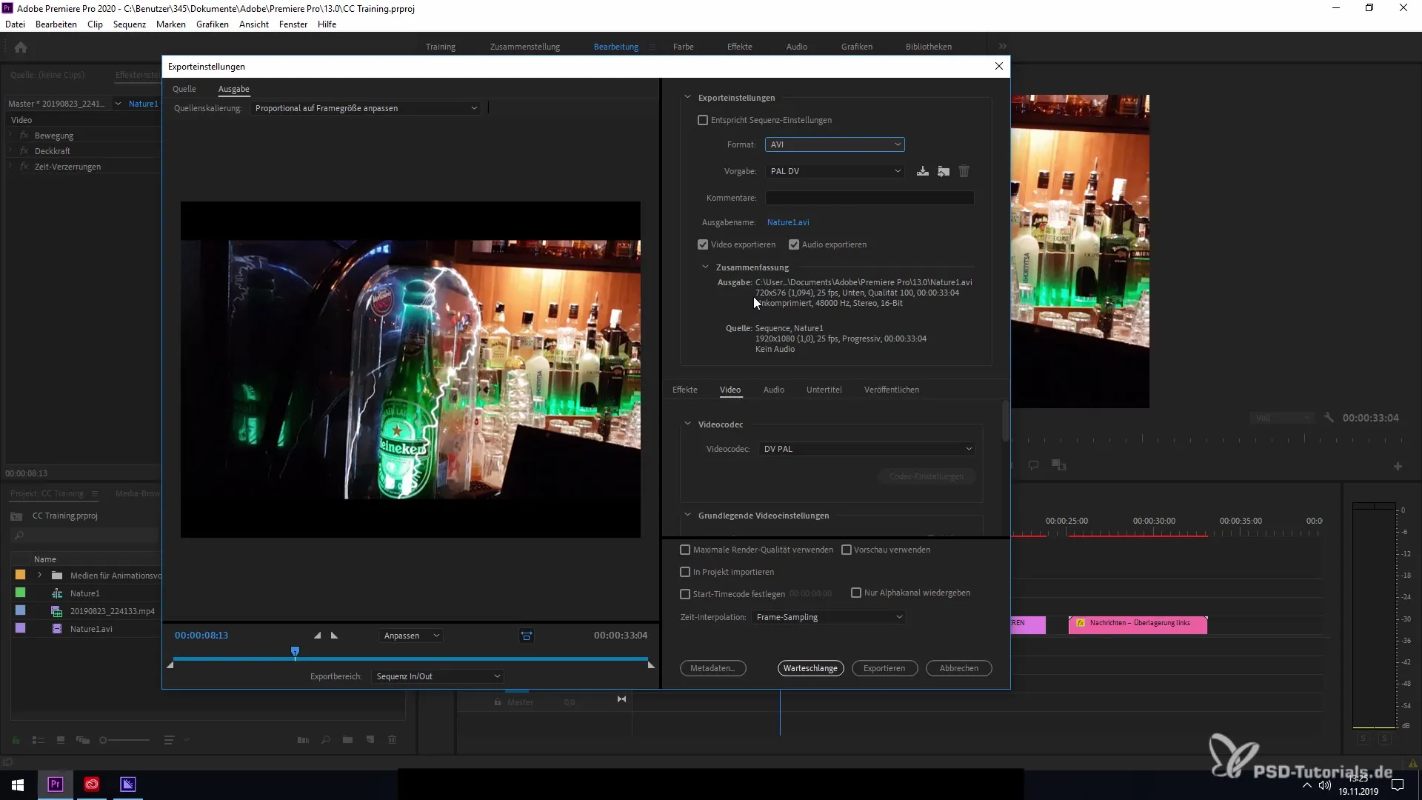
Task: Click the Warteschlange button
Action: (x=810, y=668)
